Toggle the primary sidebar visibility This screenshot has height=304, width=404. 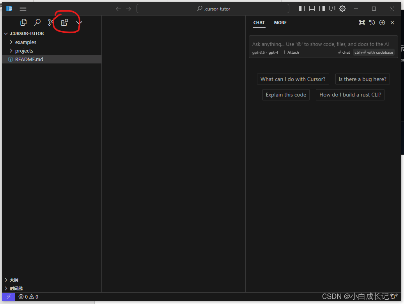[301, 9]
